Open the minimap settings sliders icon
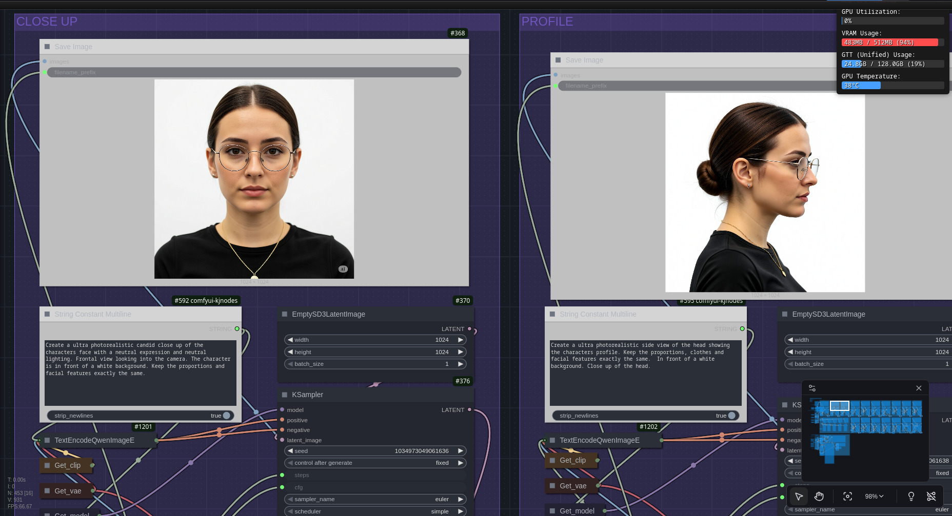Viewport: 952px width, 516px height. coord(812,388)
